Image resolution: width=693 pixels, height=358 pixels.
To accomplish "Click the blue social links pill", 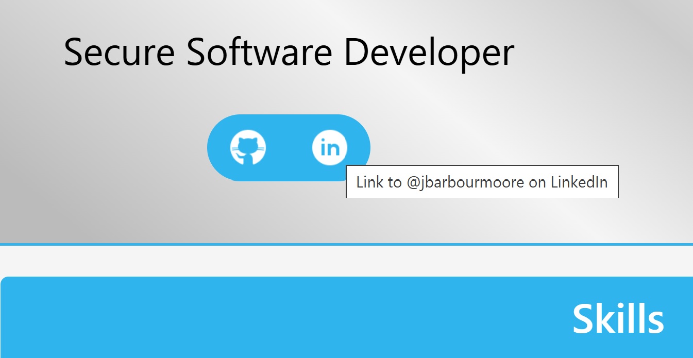I will pyautogui.click(x=289, y=147).
